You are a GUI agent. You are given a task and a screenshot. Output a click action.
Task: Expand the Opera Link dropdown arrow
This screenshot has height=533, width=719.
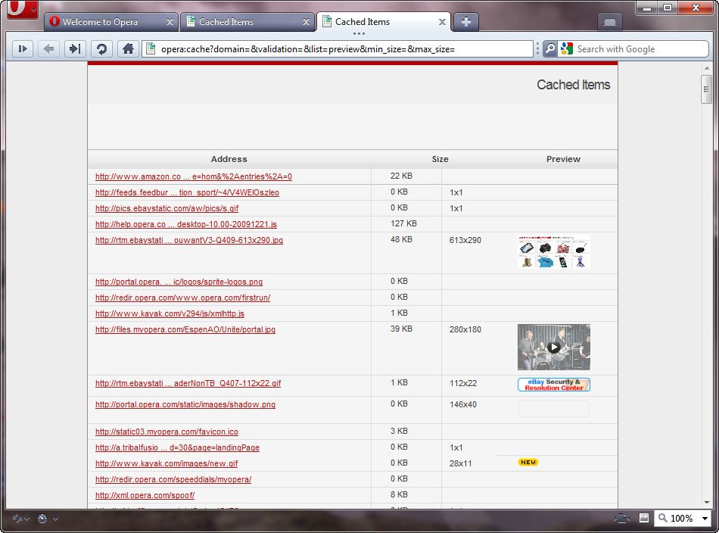coord(27,519)
